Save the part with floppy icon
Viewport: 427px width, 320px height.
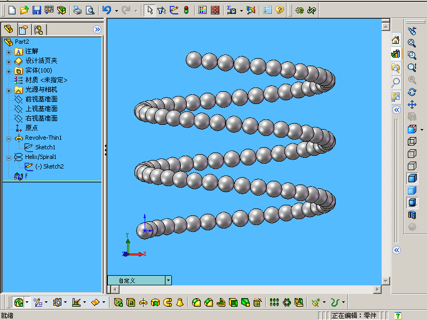(x=36, y=10)
